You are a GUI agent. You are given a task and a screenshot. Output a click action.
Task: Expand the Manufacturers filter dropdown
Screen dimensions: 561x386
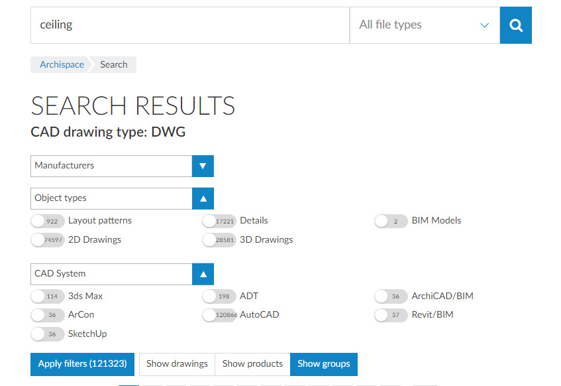click(x=203, y=166)
